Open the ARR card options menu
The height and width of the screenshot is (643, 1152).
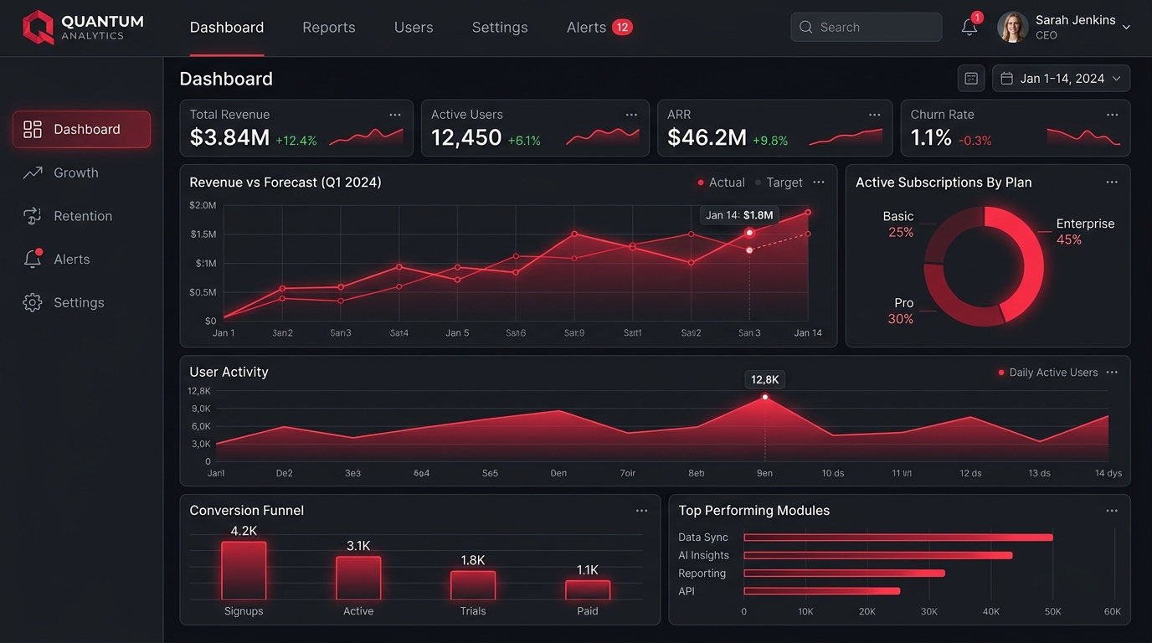click(874, 115)
